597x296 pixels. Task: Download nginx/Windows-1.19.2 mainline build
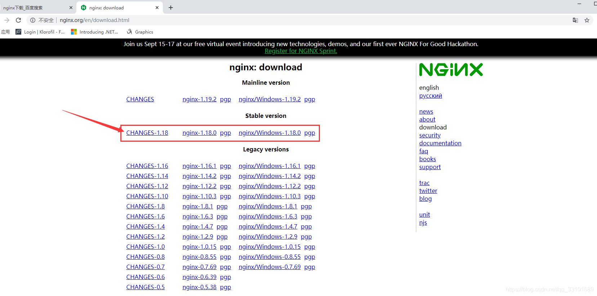click(x=269, y=99)
